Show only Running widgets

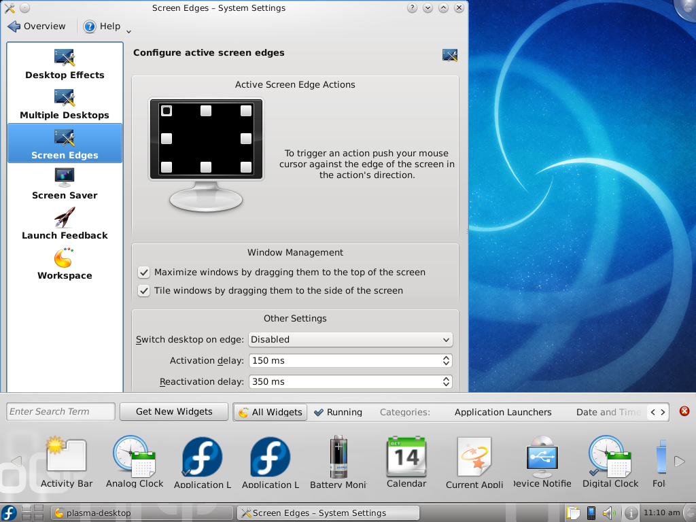tap(338, 413)
